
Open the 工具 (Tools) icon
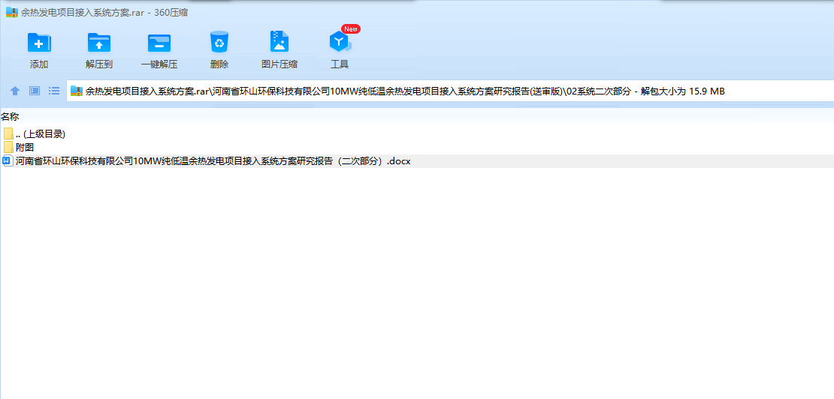coord(340,42)
